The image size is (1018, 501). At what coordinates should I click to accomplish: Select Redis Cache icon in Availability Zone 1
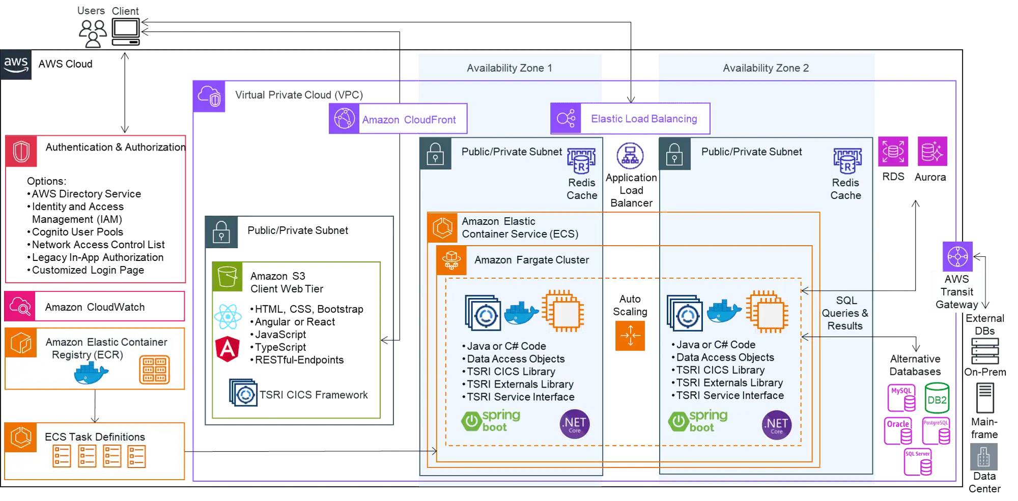coord(581,161)
